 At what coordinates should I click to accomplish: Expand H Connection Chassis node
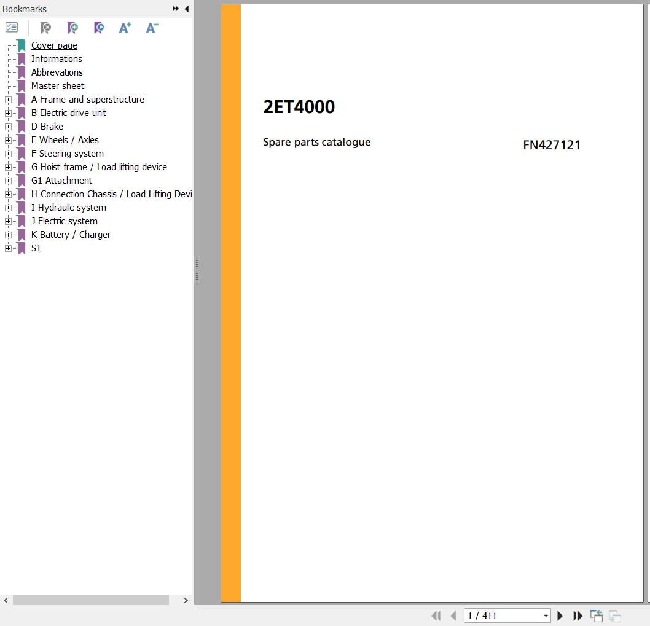click(8, 194)
